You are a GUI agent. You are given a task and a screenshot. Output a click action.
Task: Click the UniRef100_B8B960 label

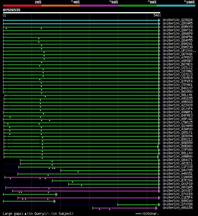tap(178, 146)
